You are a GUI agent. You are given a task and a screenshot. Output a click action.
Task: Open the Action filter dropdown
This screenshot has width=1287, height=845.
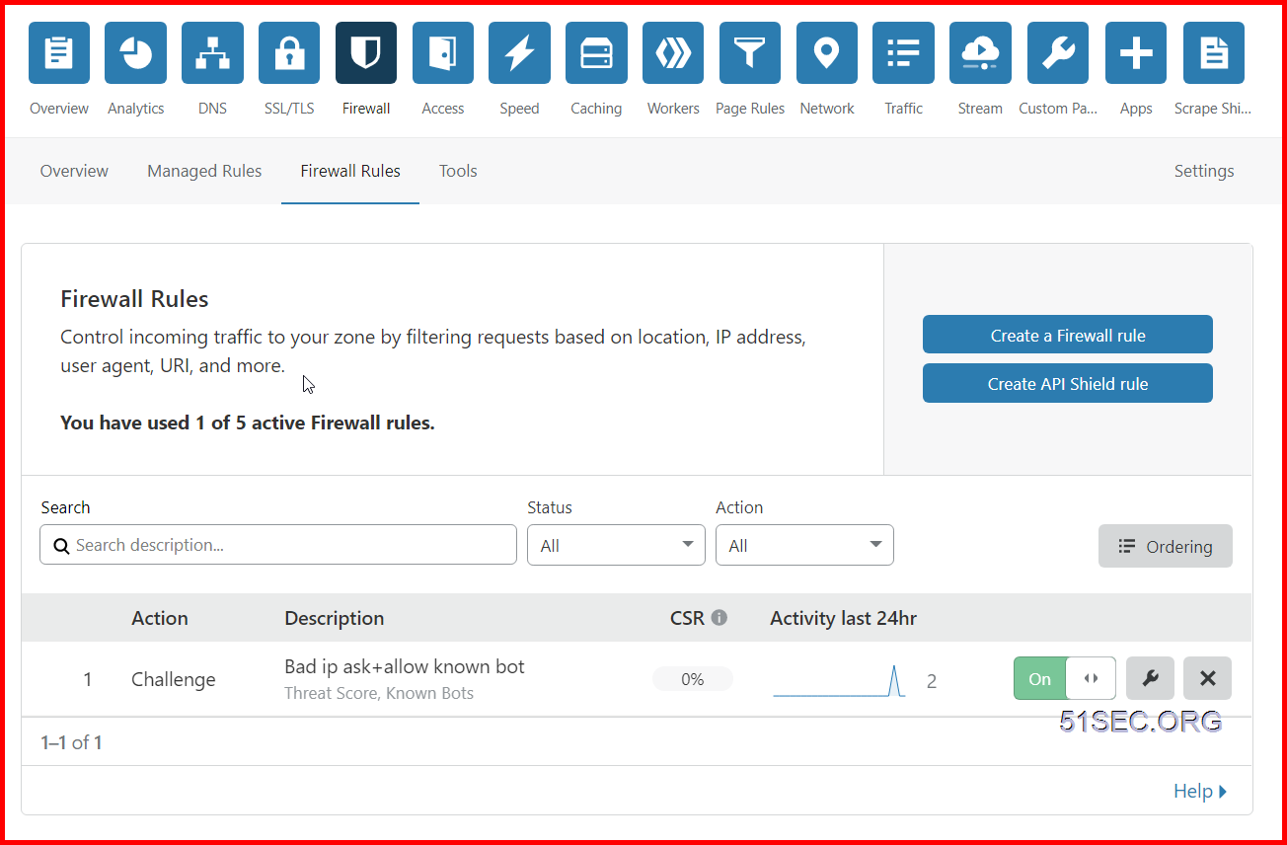point(804,545)
